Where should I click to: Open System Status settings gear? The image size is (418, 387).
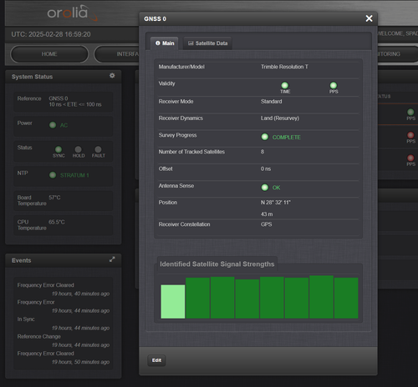(112, 76)
